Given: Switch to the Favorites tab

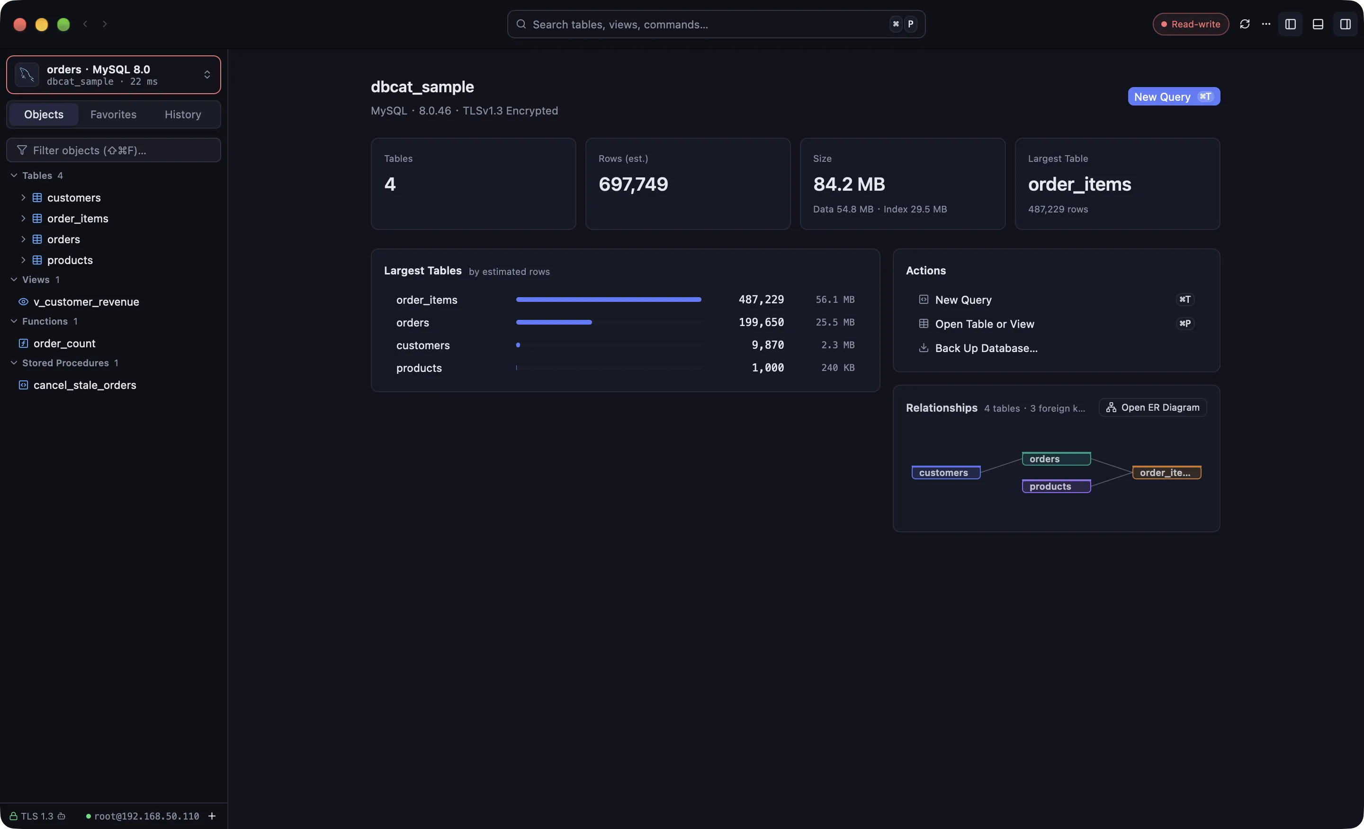Looking at the screenshot, I should click(114, 115).
